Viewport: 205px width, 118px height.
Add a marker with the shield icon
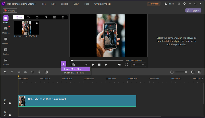[33, 72]
